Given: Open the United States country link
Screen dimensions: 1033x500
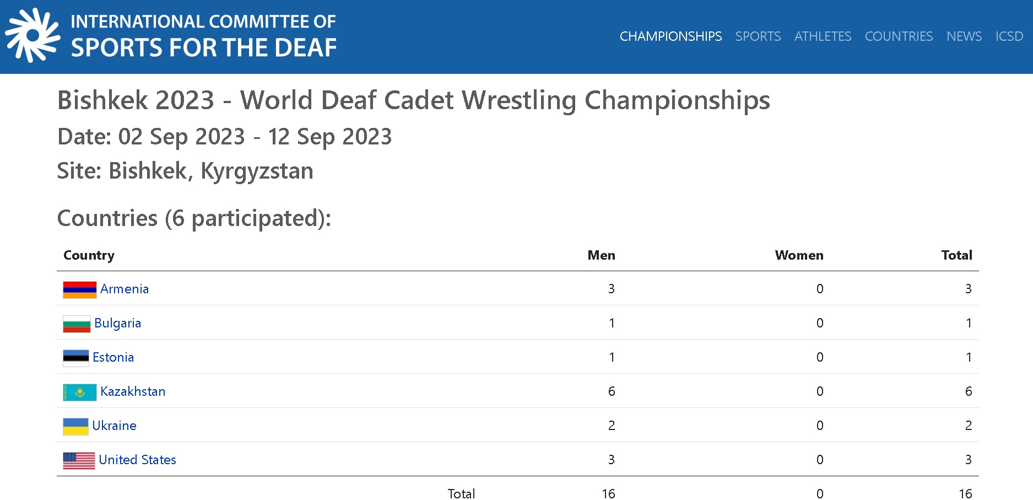Looking at the screenshot, I should 137,460.
